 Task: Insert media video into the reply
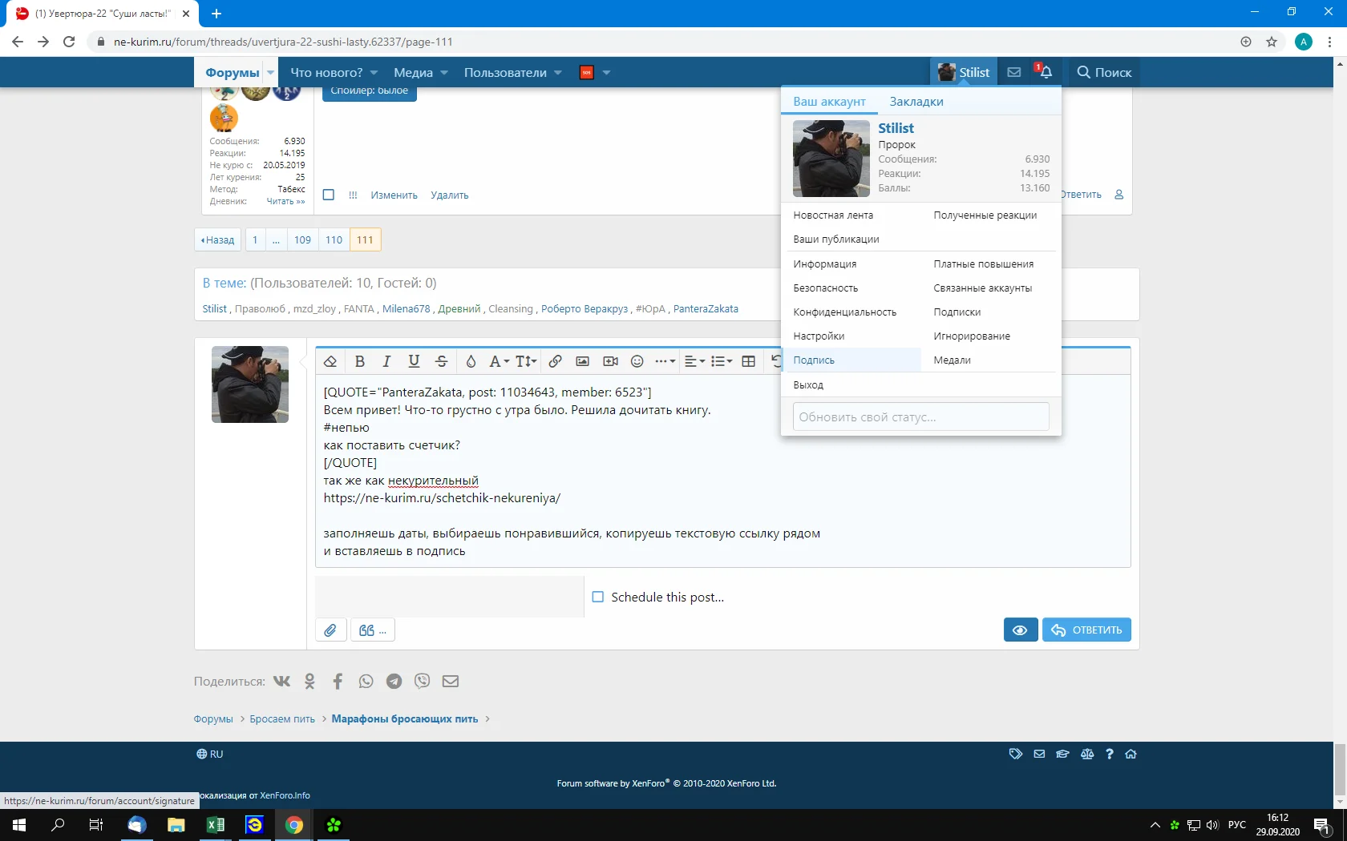[x=610, y=361]
